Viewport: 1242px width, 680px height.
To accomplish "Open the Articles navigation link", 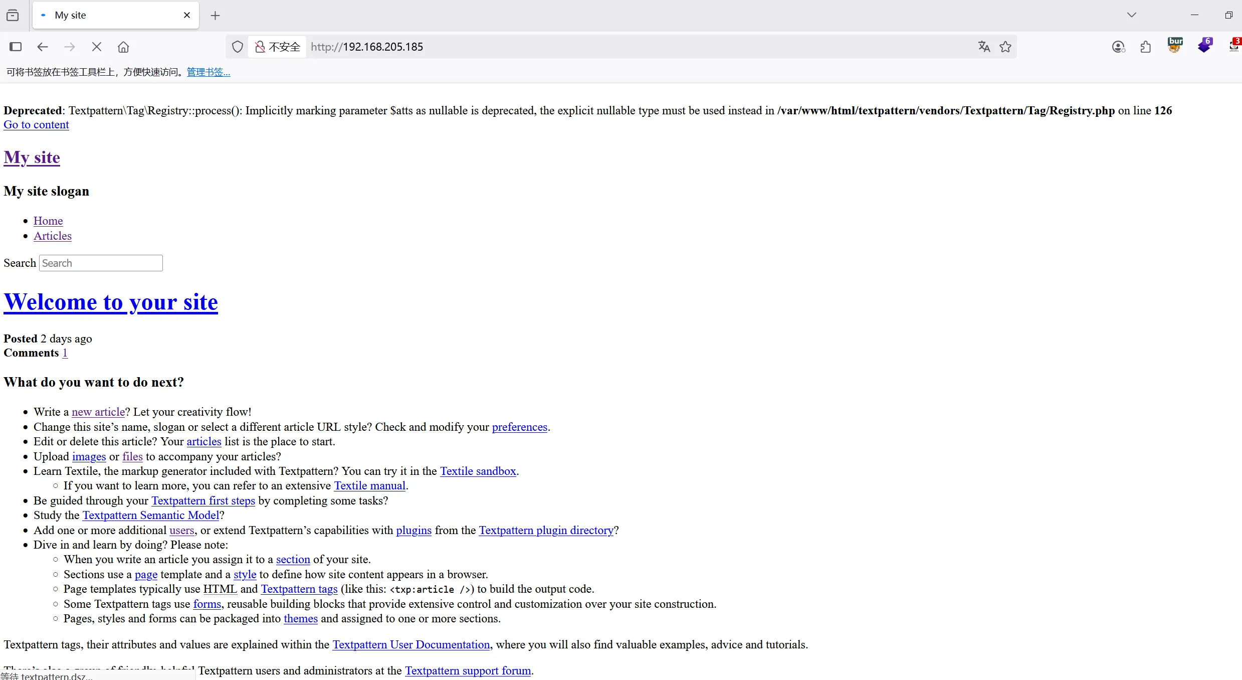I will 53,236.
